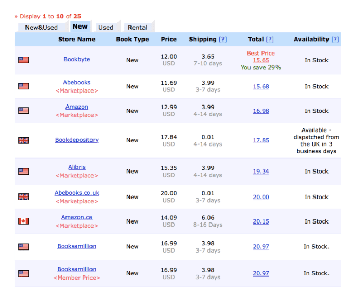Open the Abebooks.co.uk store link

point(77,193)
